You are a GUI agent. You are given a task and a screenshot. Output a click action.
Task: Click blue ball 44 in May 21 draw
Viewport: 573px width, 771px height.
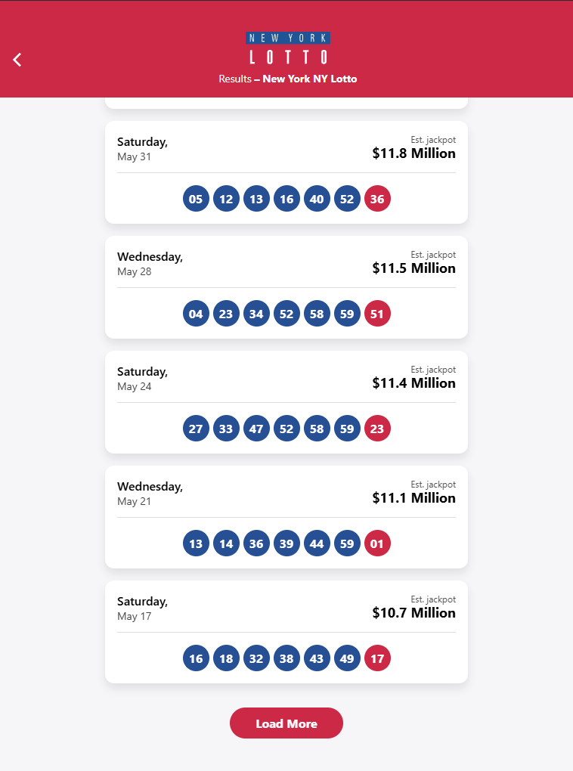[x=317, y=544]
